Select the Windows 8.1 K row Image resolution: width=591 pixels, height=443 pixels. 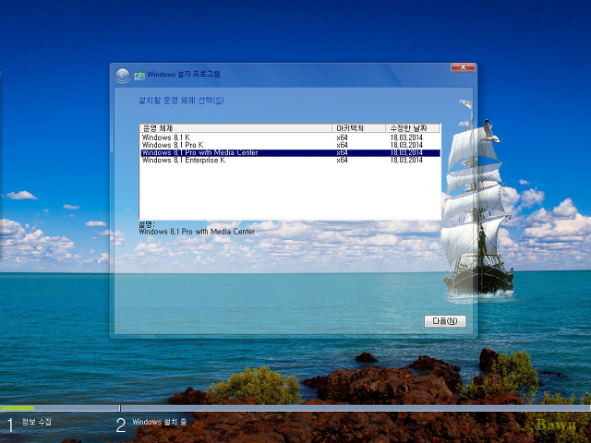point(290,138)
